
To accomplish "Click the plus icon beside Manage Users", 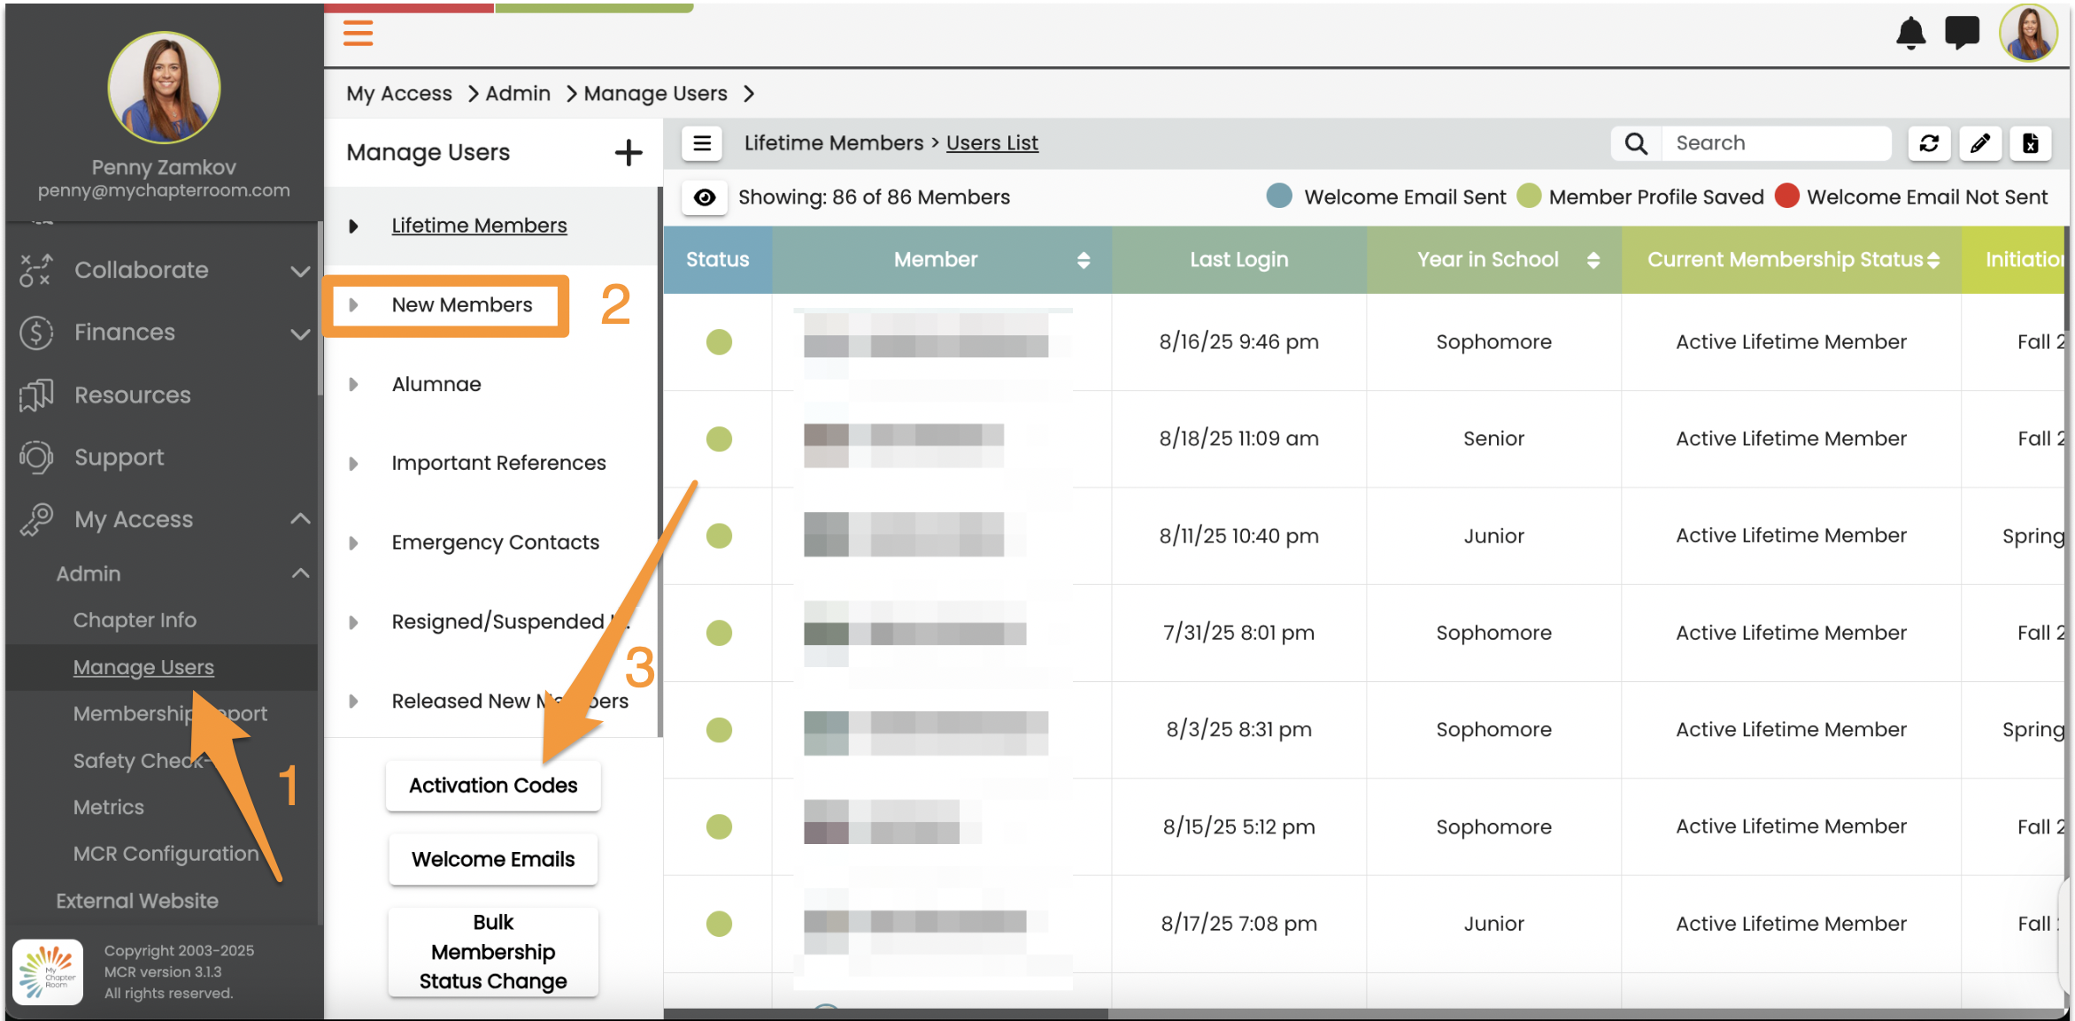I will (628, 152).
